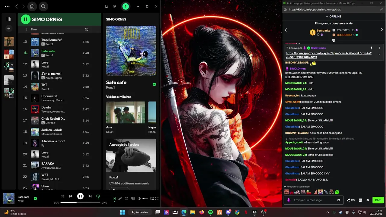This screenshot has height=217, width=386.
Task: Seek in the song progress bar
Action: coord(80,203)
